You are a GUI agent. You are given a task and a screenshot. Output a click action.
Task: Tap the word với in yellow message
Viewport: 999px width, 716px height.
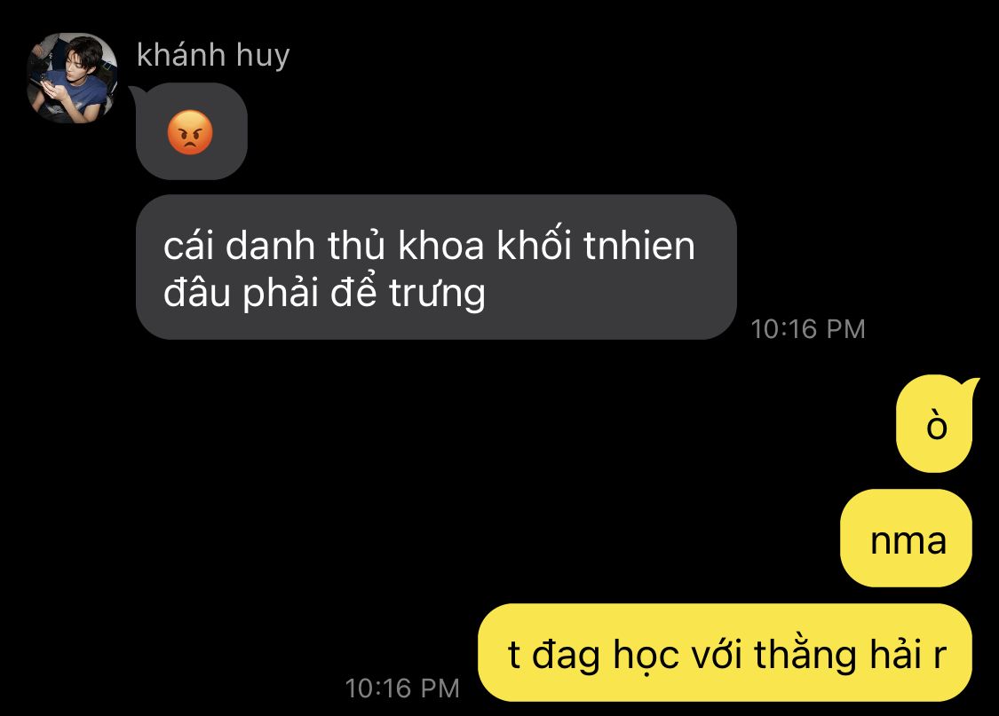coord(716,654)
